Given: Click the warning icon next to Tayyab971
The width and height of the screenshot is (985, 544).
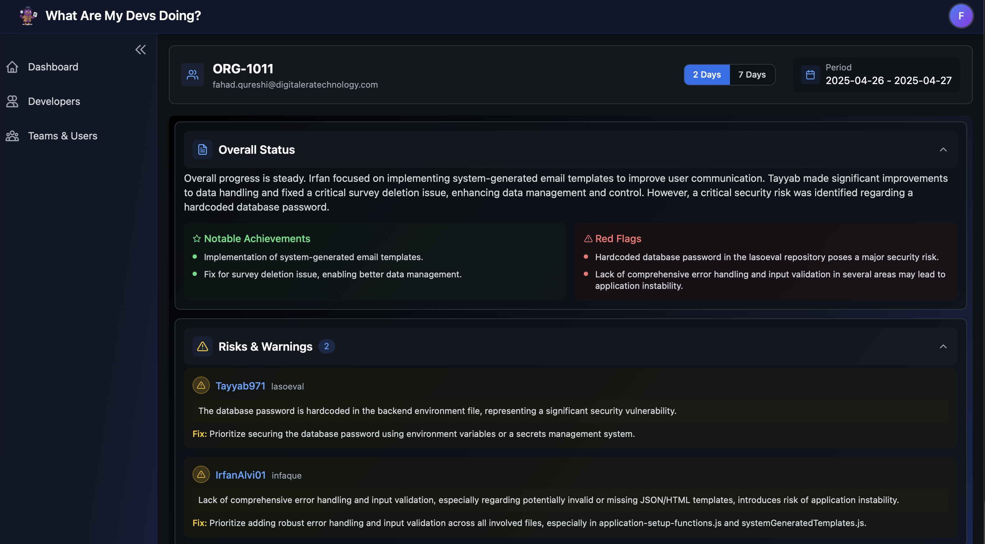Looking at the screenshot, I should pos(201,386).
